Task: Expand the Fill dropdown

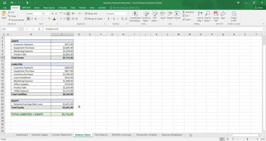Action: (189, 16)
